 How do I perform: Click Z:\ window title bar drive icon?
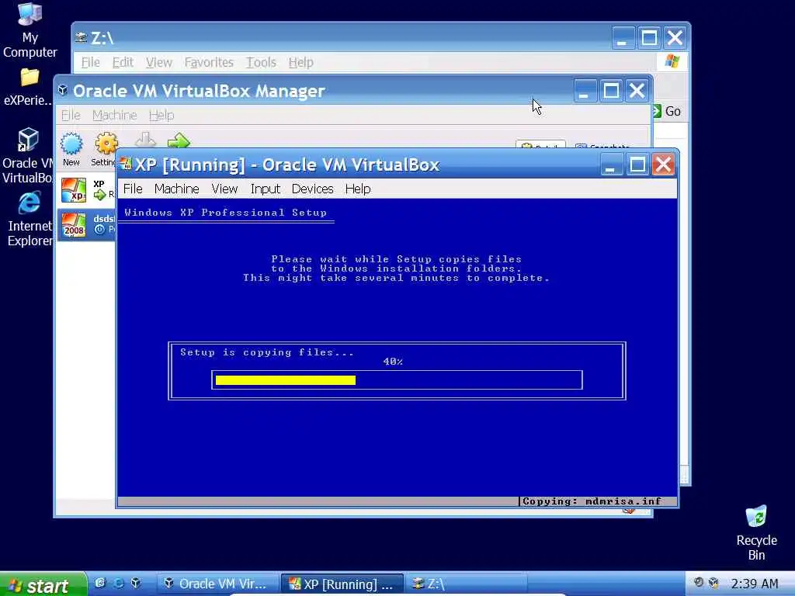point(81,37)
